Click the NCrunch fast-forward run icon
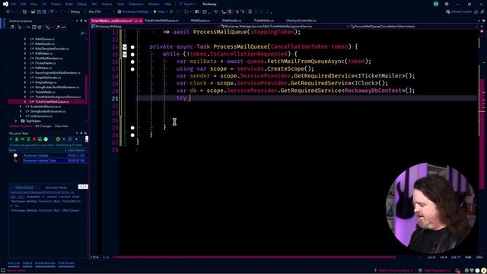The image size is (487, 274). [x=22, y=139]
